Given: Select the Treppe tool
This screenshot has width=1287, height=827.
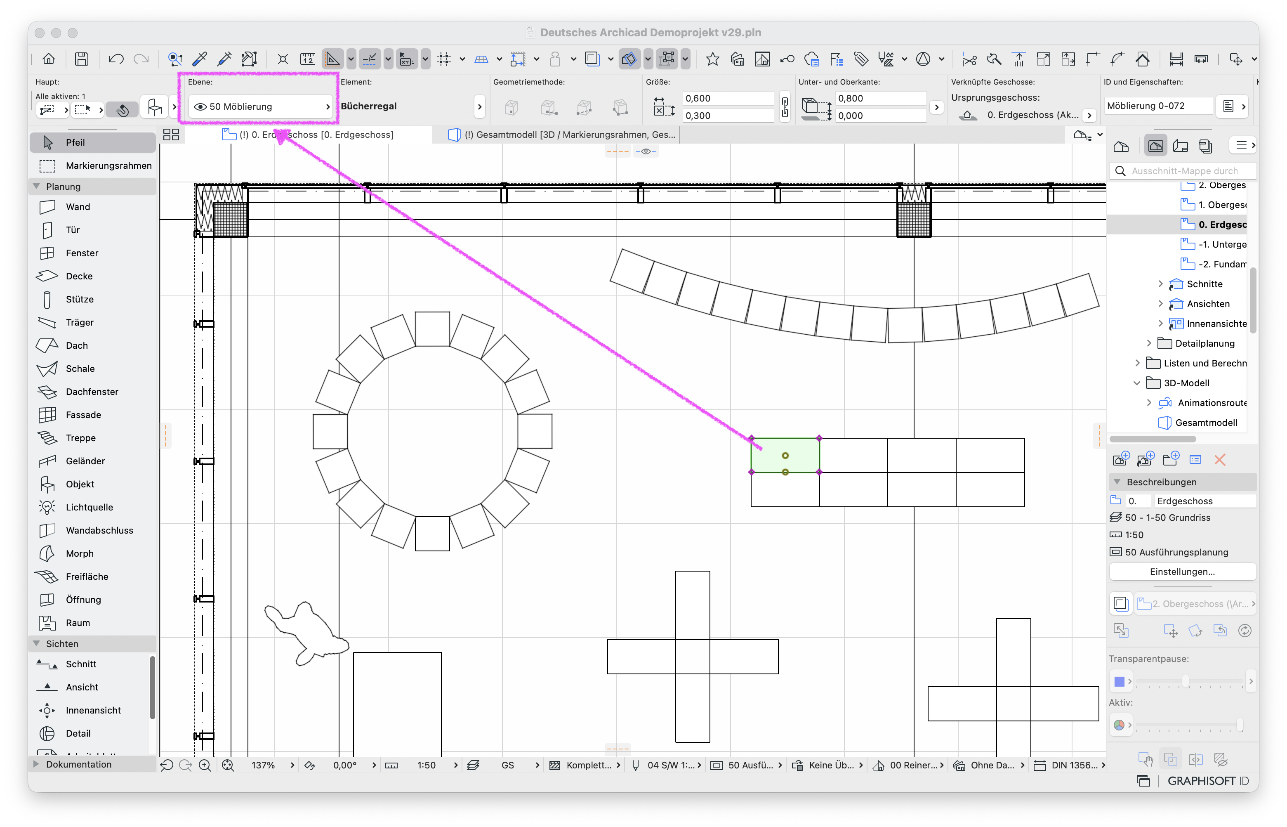Looking at the screenshot, I should (x=92, y=438).
